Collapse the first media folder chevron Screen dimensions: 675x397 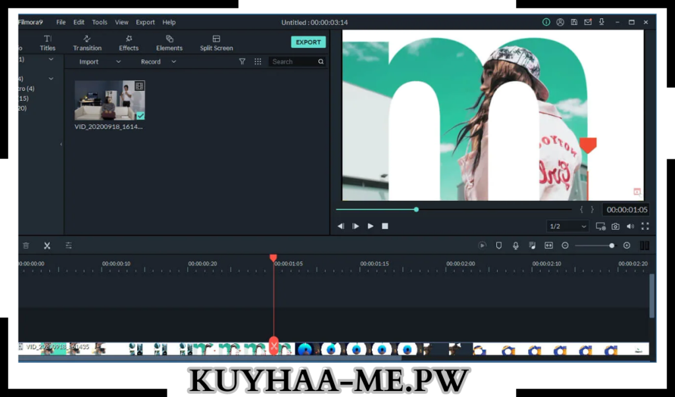pyautogui.click(x=51, y=59)
